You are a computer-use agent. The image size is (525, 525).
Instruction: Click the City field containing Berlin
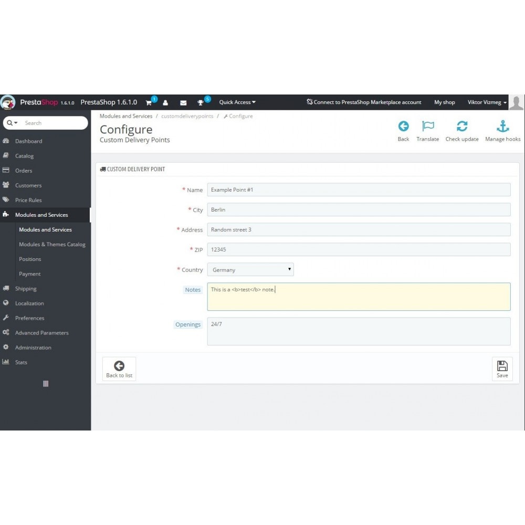(x=359, y=209)
